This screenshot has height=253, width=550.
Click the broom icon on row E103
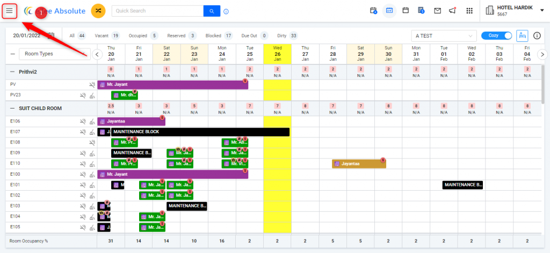(92, 206)
